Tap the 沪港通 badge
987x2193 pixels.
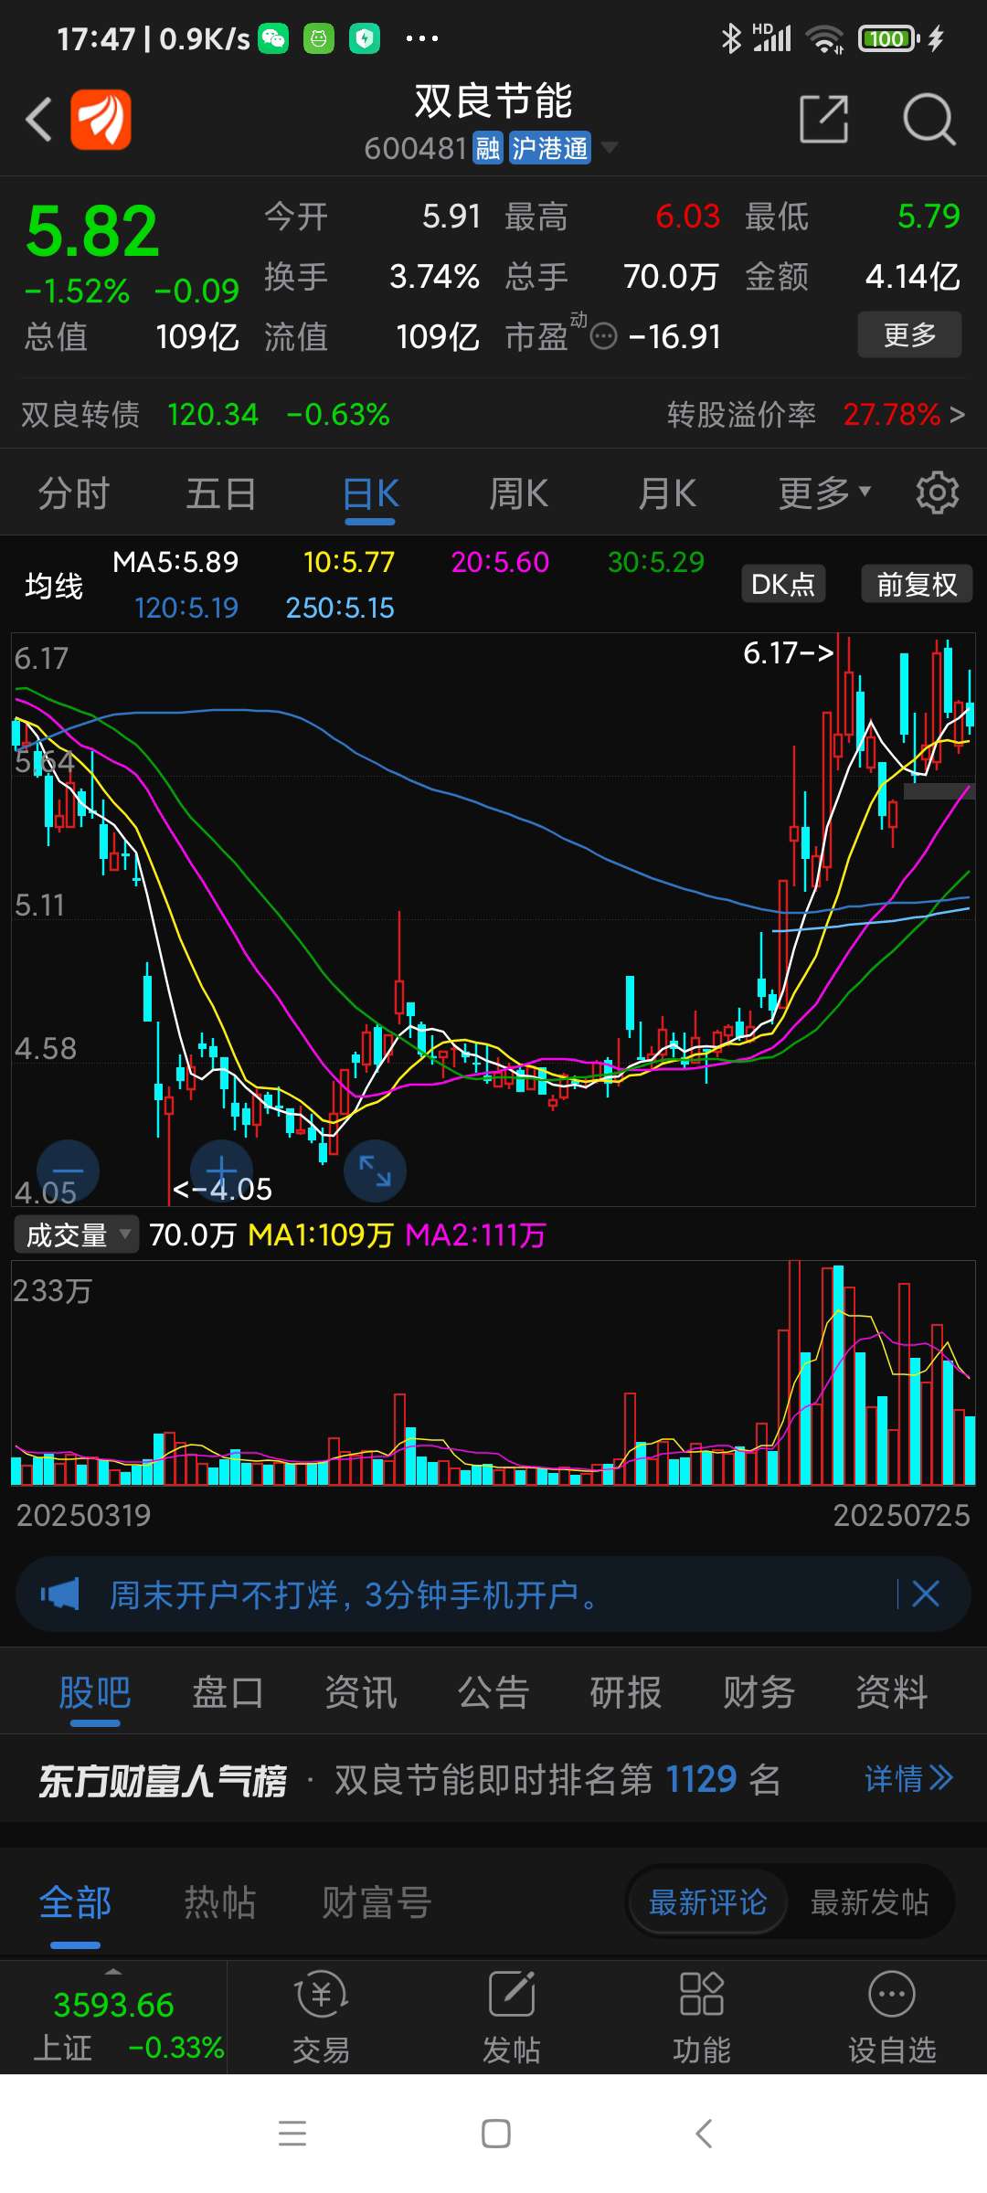(x=549, y=148)
